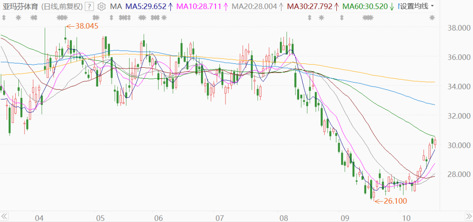Open the question-mark help icon beside 前复权
473x222 pixels.
(x=89, y=6)
